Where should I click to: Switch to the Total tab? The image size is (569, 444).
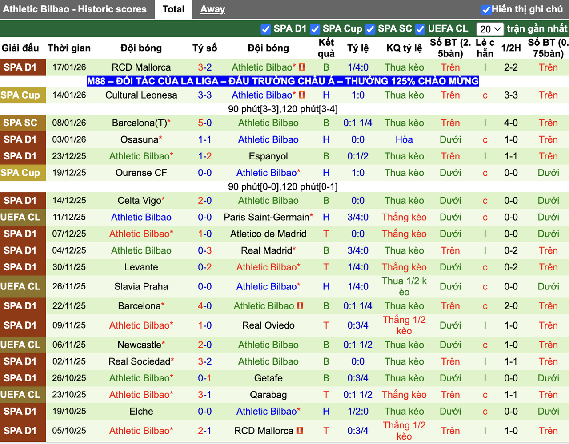click(173, 9)
